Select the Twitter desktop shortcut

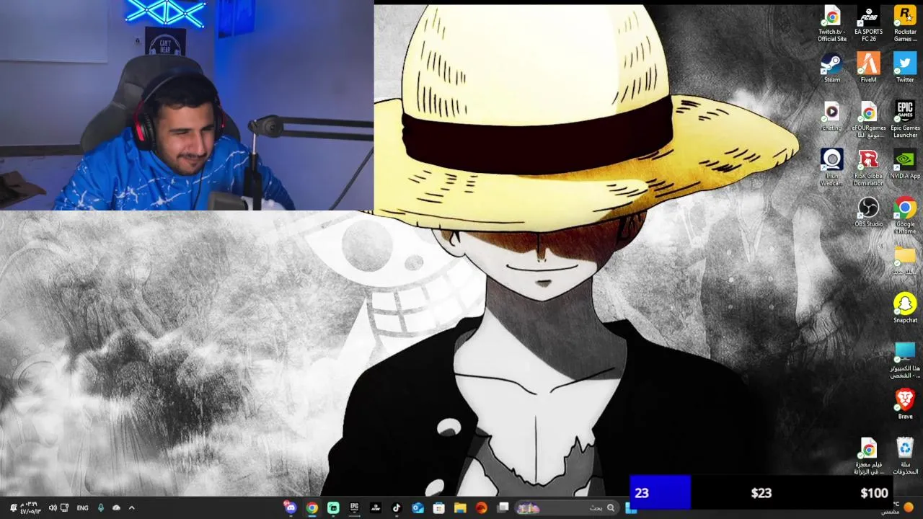click(x=905, y=68)
